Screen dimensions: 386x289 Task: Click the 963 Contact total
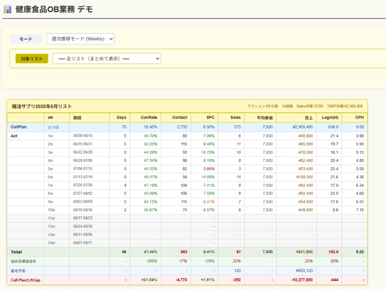(x=184, y=252)
